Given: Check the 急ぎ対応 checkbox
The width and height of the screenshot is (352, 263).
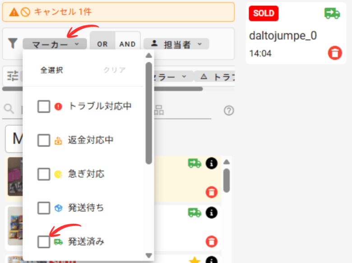Looking at the screenshot, I should [44, 174].
